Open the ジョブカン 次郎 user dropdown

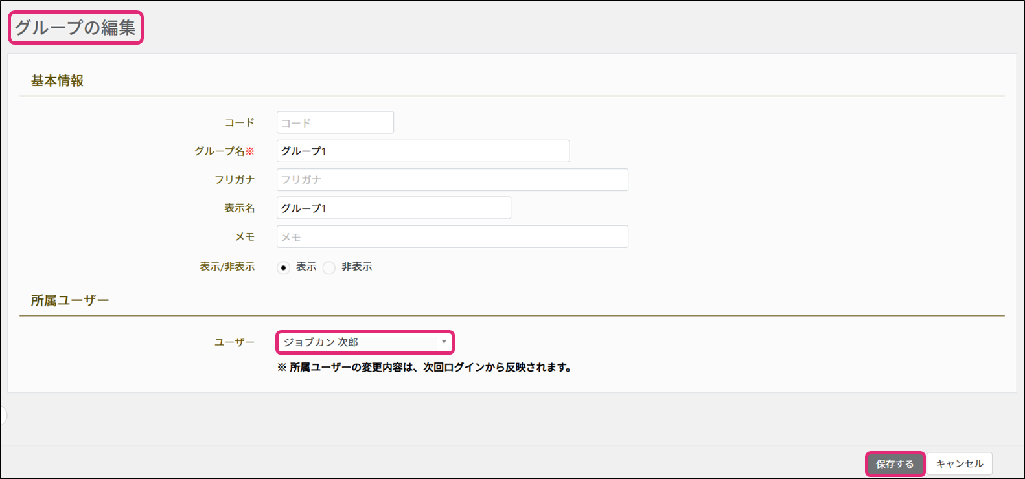[365, 342]
